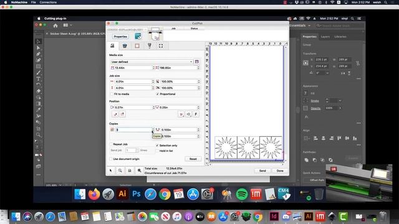This screenshot has height=224, width=399.
Task: Click Illustrator Home icon
Action: coord(55,26)
